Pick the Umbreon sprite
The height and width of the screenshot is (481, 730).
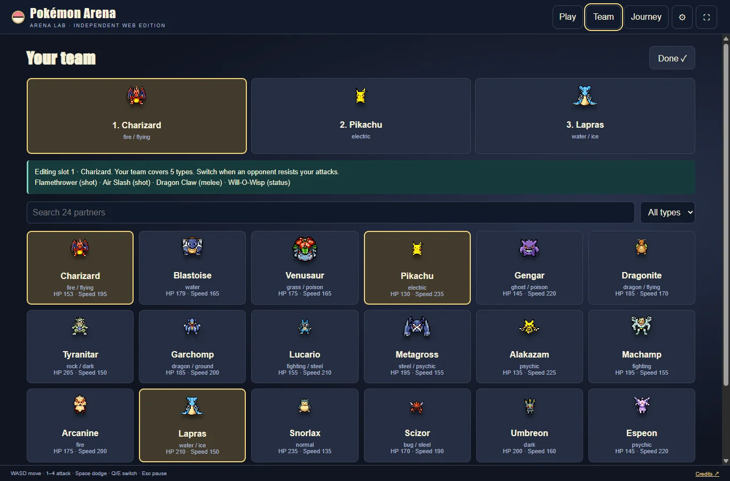[530, 406]
